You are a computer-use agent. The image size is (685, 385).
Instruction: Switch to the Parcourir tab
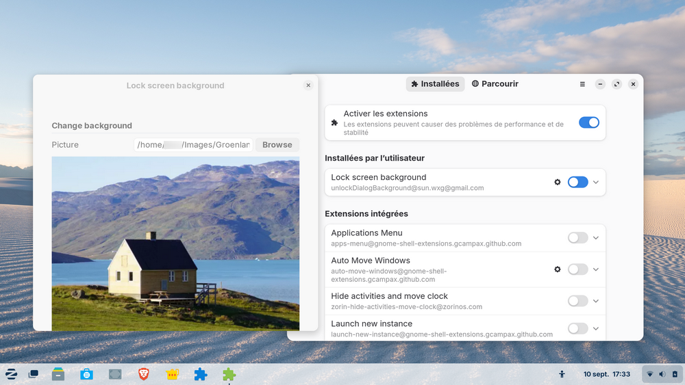pos(495,84)
